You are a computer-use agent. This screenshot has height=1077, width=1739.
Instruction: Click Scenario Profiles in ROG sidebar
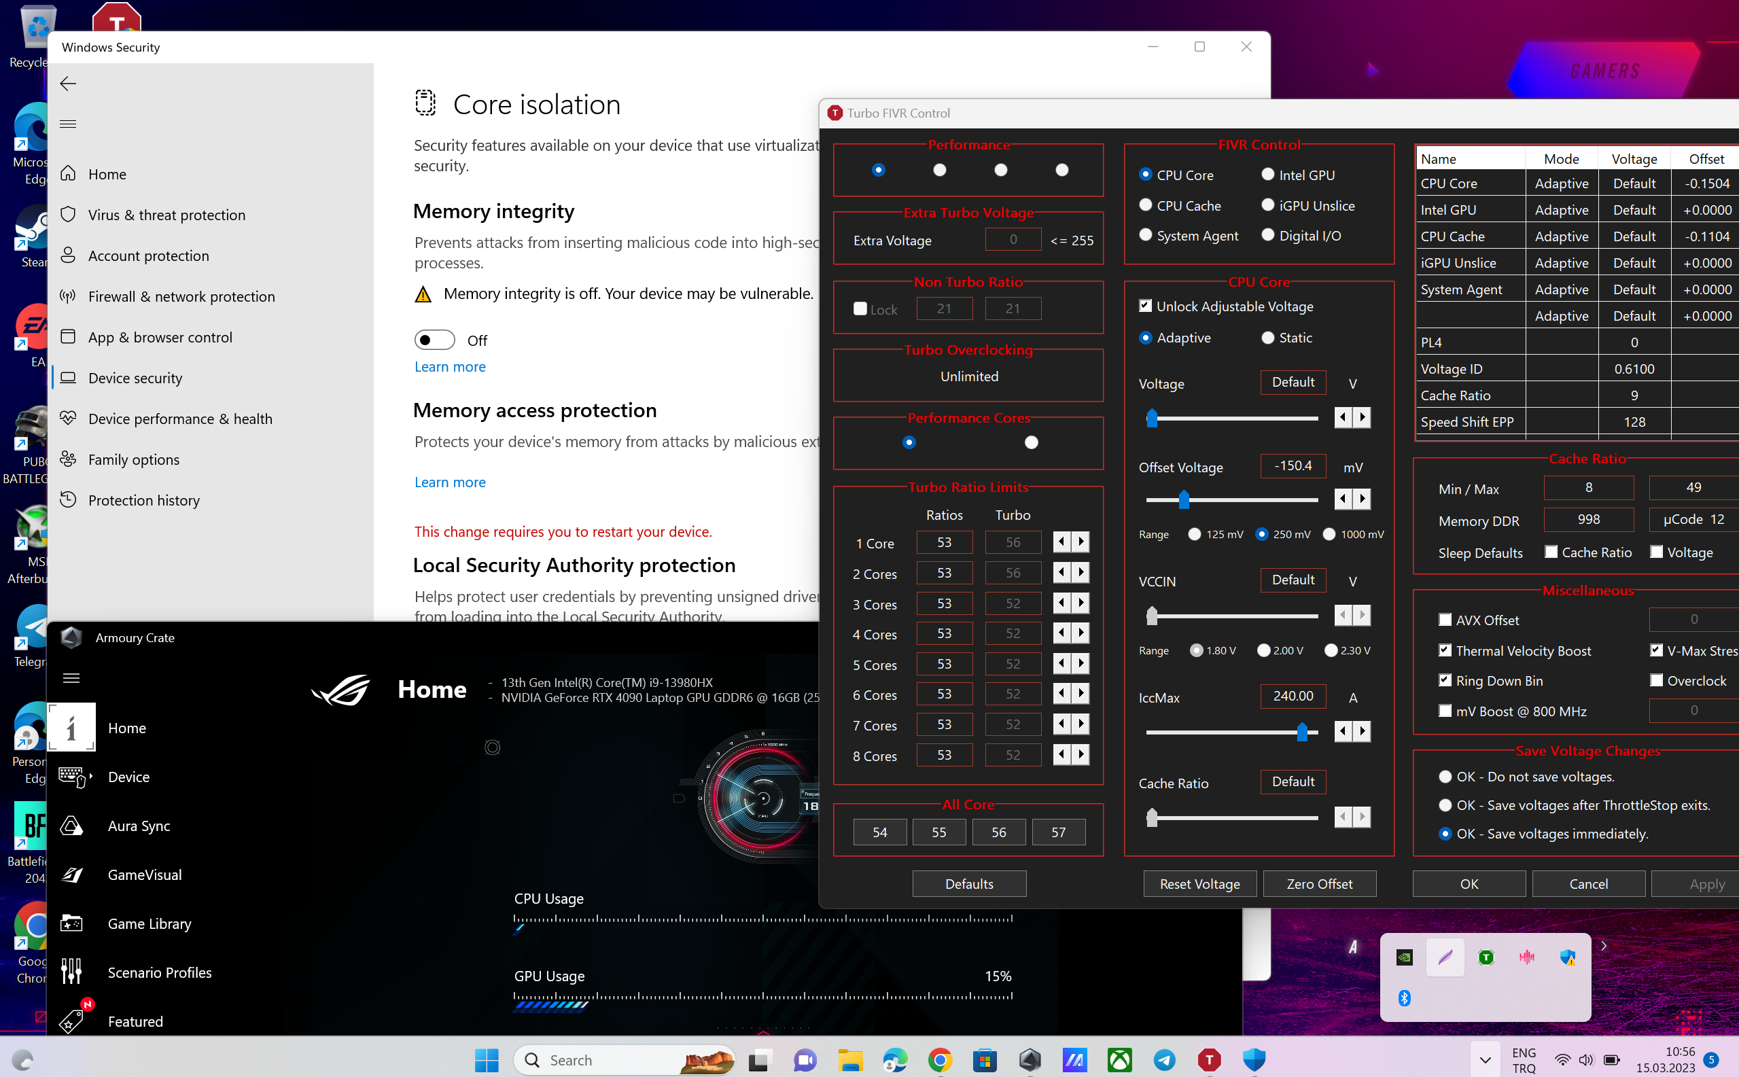(x=159, y=972)
